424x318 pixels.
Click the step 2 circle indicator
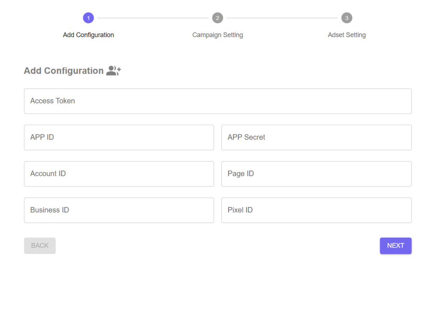(218, 18)
